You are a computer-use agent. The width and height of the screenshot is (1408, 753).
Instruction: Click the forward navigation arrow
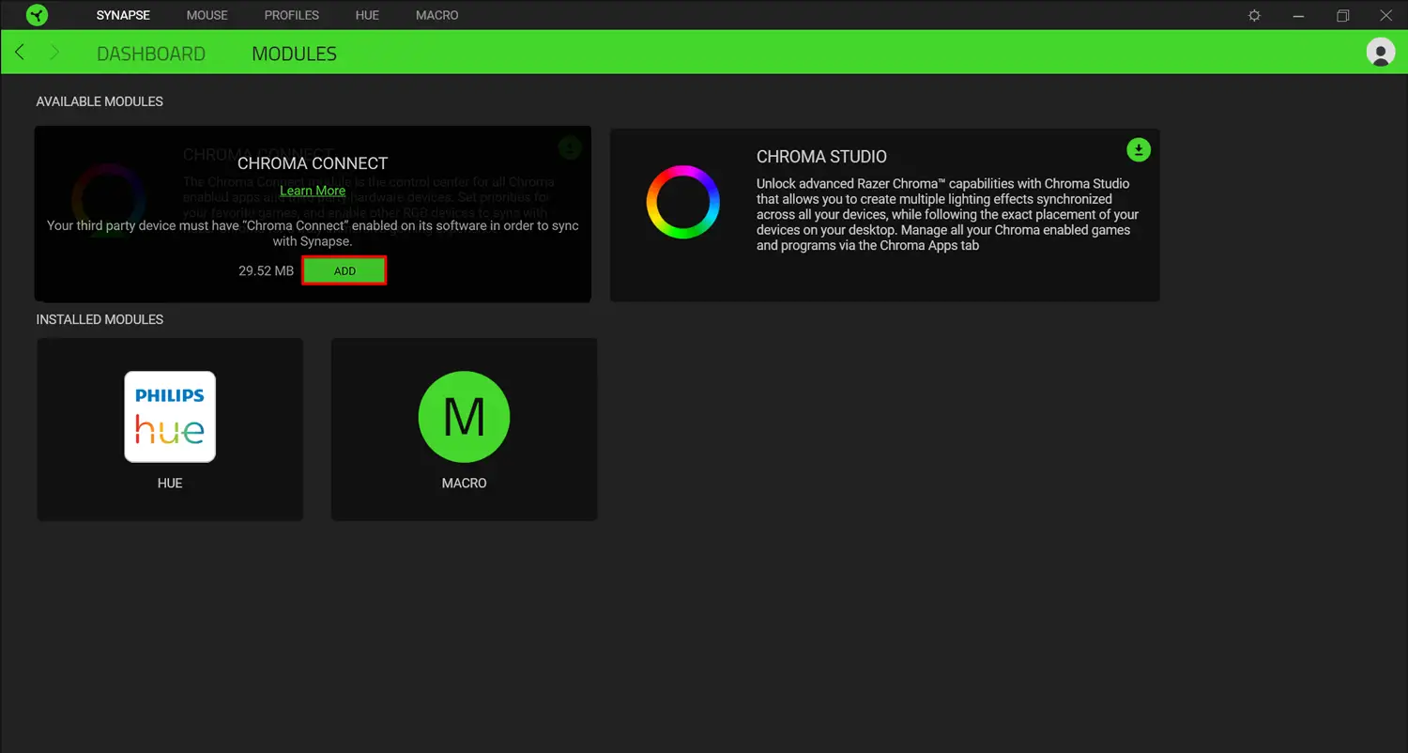coord(54,53)
